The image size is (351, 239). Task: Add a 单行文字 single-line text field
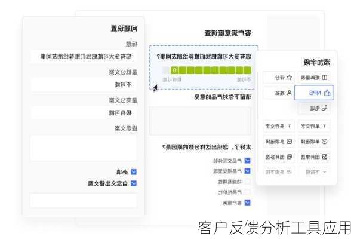313,126
